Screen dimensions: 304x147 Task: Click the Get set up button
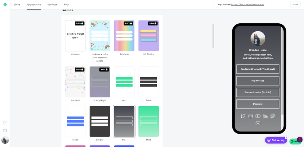click(276, 140)
